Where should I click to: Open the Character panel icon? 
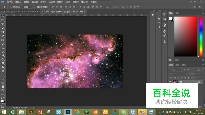click(159, 15)
